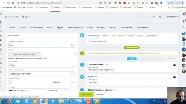The image size is (186, 104).
Task: Open the Інформаційні технології sphere dropdown
Action: 41,74
